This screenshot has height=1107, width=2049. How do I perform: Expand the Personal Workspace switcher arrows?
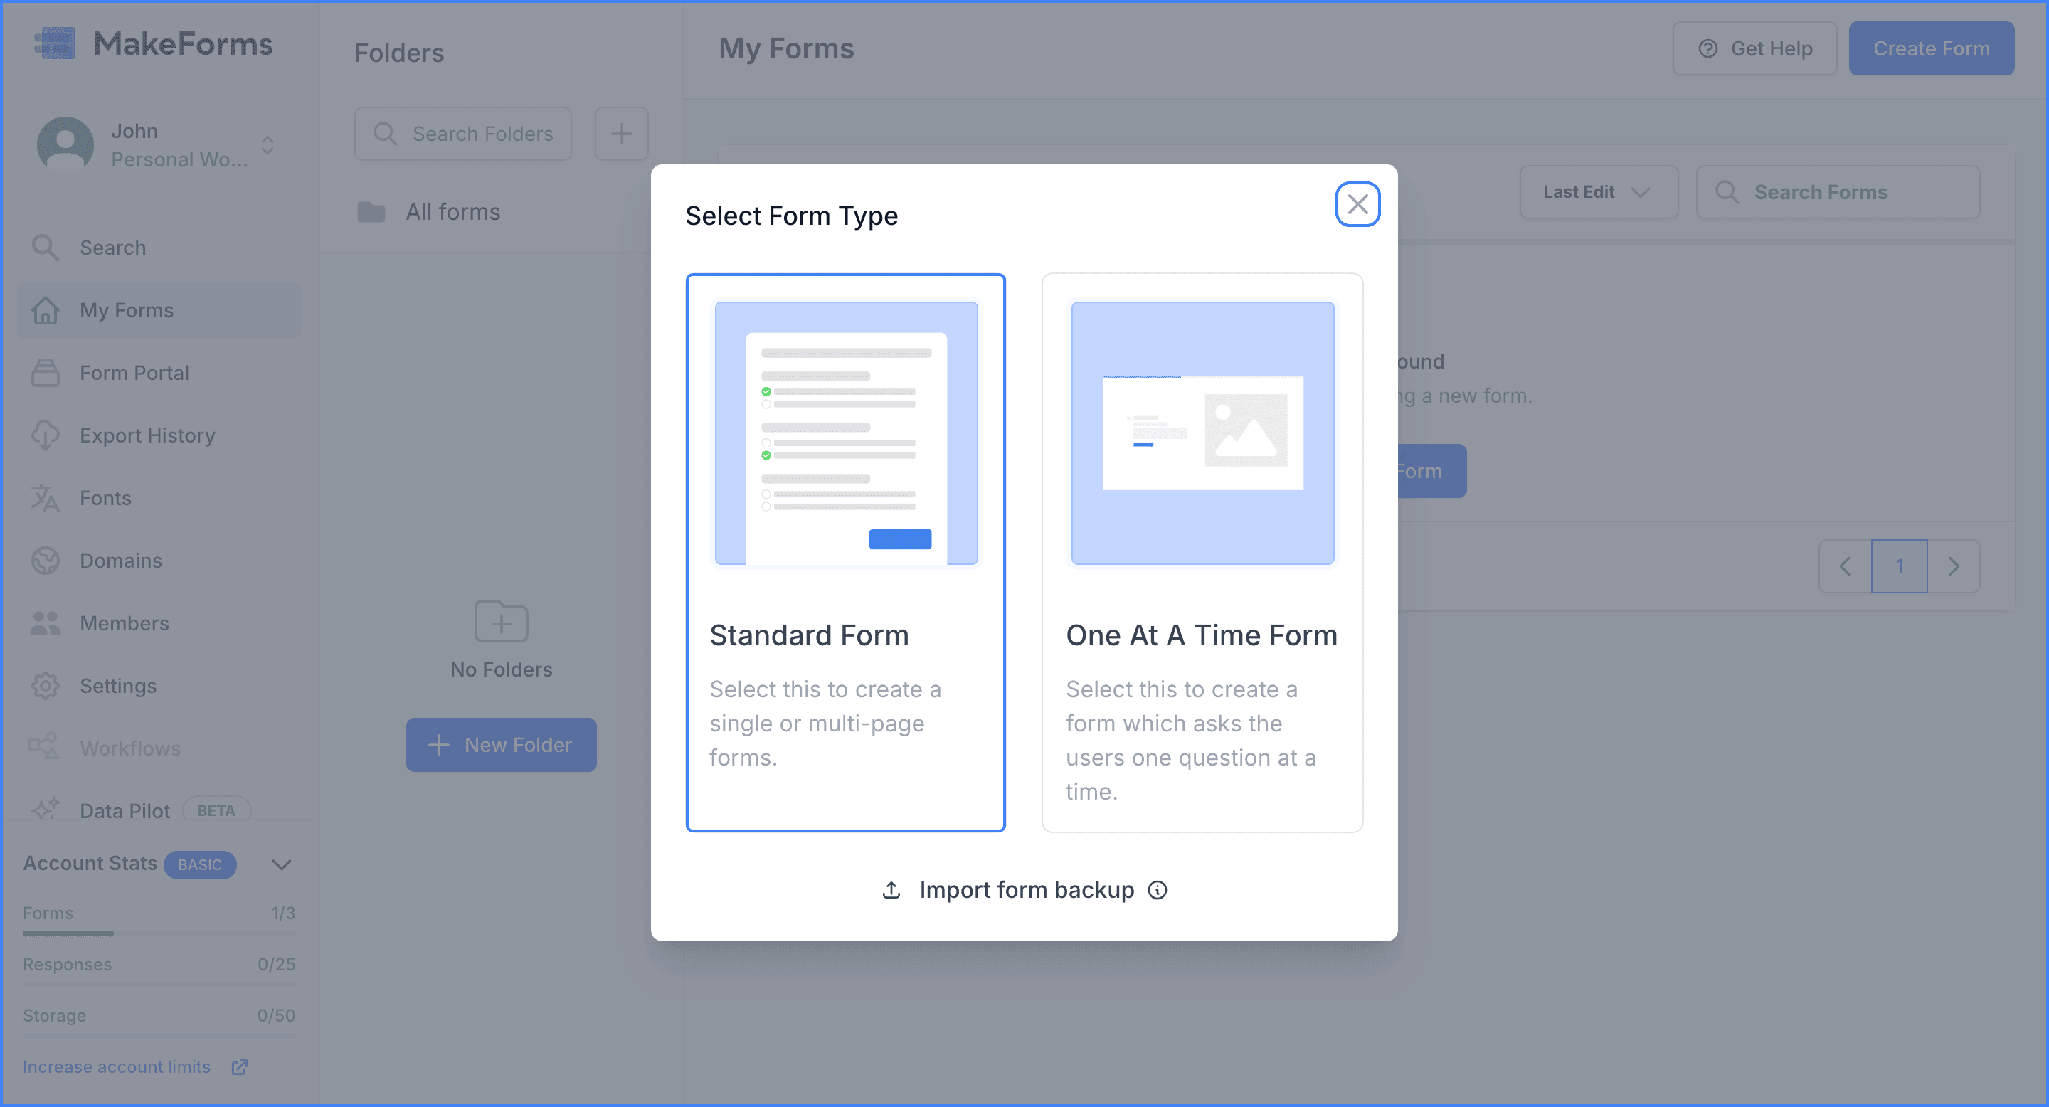(268, 144)
